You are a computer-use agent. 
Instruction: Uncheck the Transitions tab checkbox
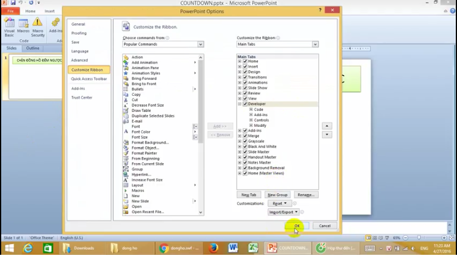pyautogui.click(x=245, y=77)
